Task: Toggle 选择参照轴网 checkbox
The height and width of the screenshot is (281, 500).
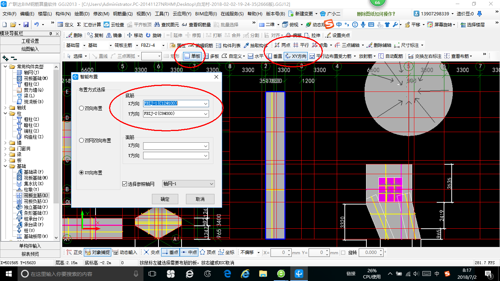Action: pyautogui.click(x=125, y=184)
